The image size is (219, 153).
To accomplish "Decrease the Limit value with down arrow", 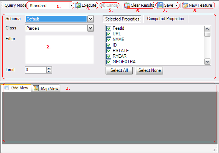I will [x=49, y=71].
